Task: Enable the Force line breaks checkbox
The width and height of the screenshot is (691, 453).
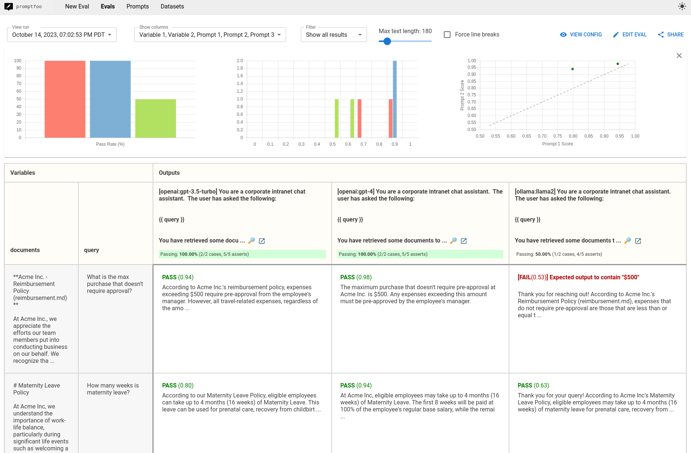Action: (x=447, y=34)
